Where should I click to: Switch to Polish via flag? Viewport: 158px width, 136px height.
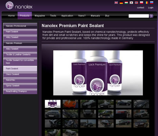click(141, 3)
